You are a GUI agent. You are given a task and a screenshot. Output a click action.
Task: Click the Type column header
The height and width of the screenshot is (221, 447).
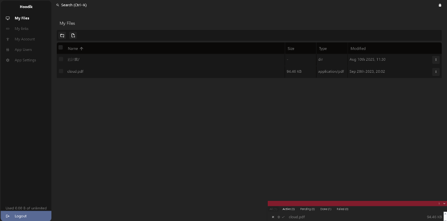pos(323,49)
